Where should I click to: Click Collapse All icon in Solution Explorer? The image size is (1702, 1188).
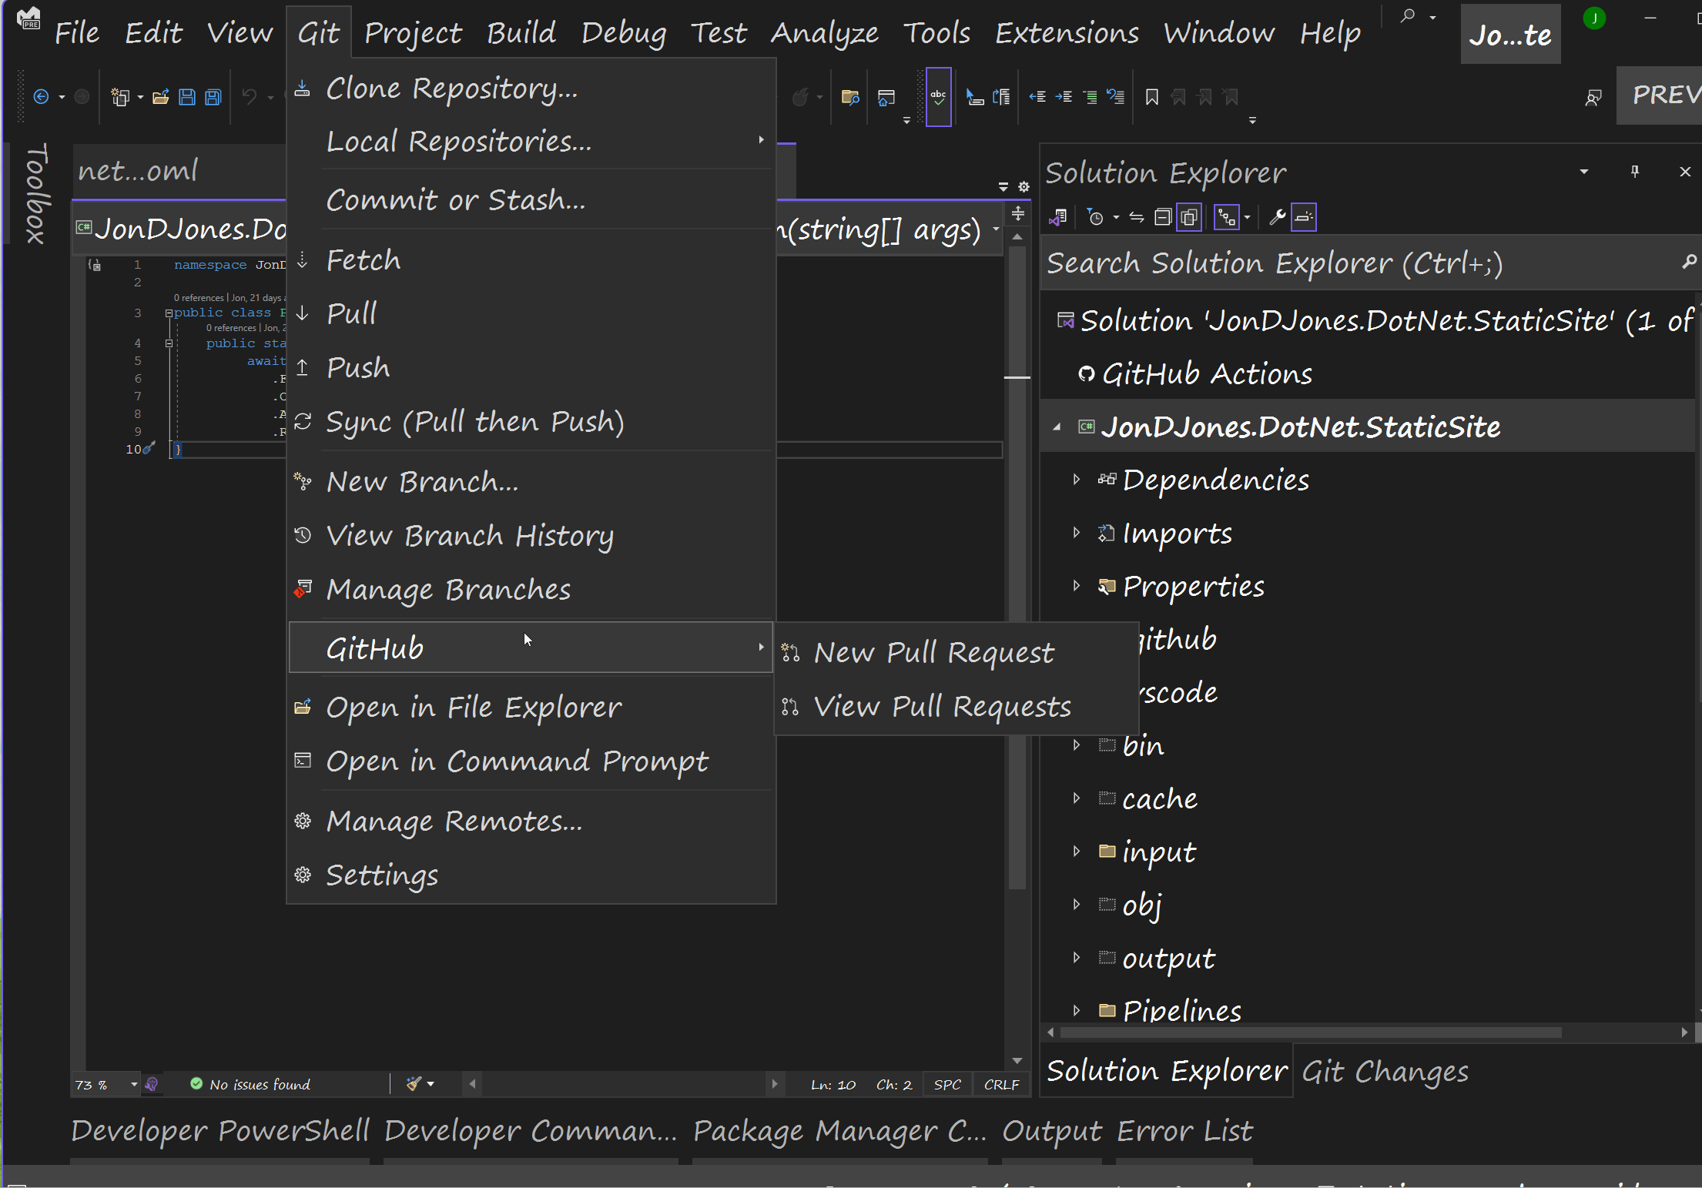click(x=1163, y=218)
